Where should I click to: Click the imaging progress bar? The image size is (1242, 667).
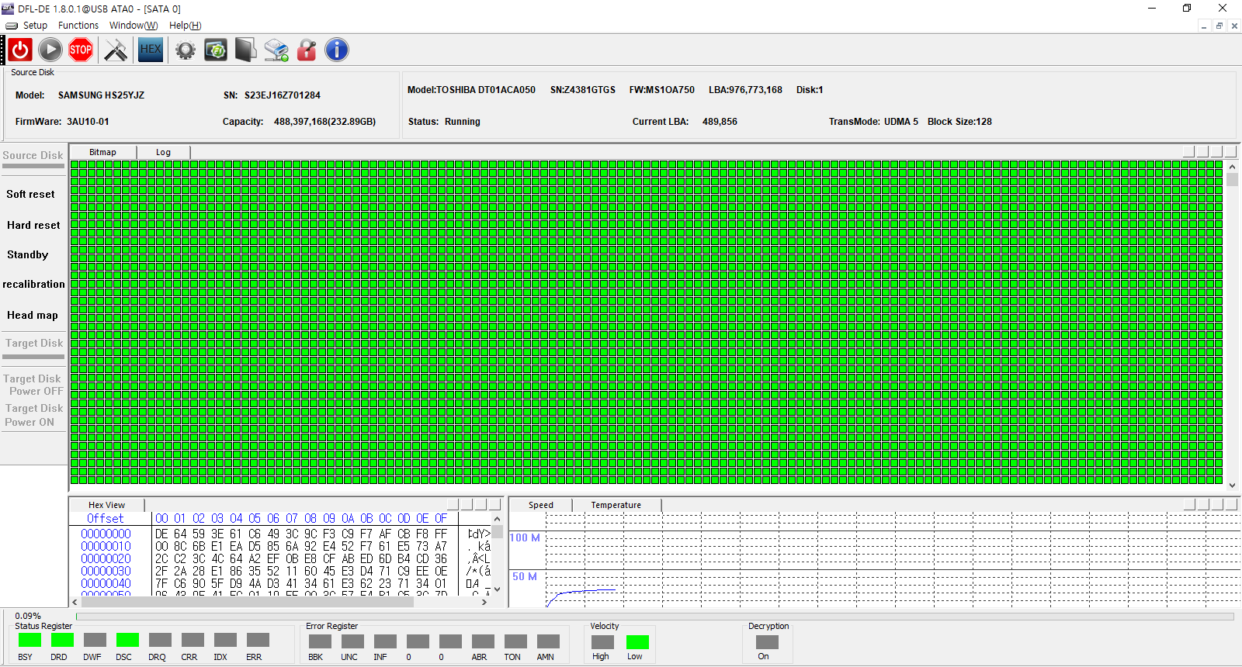pyautogui.click(x=654, y=617)
